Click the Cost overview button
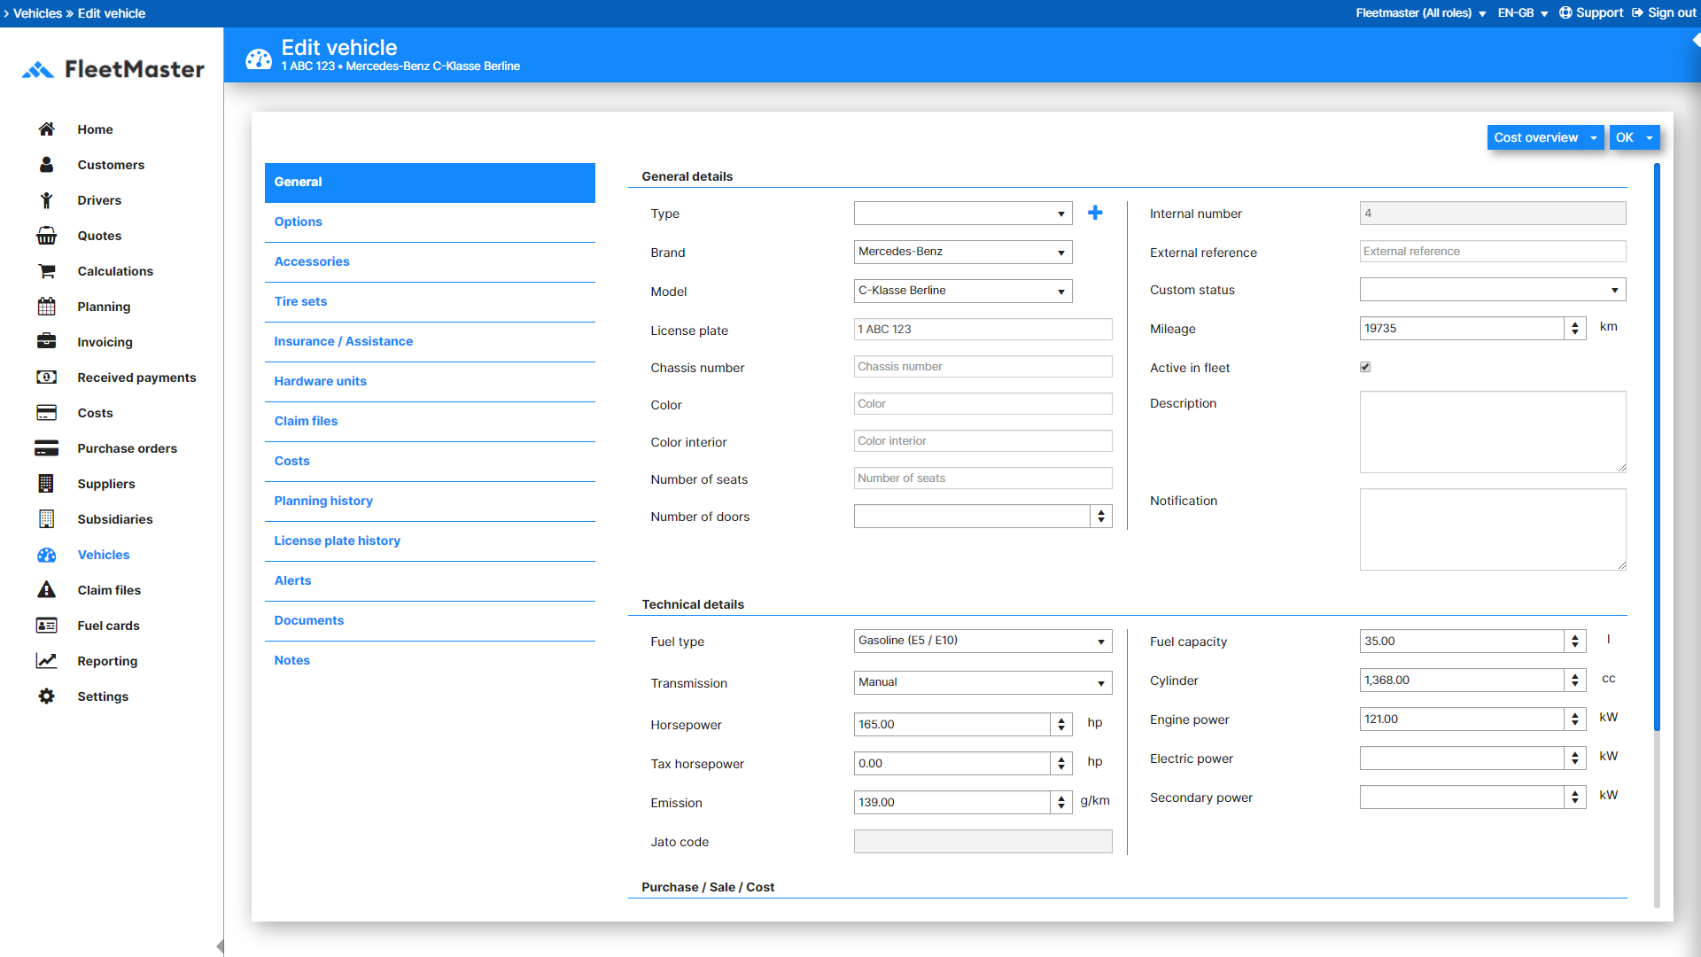The image size is (1701, 957). point(1535,138)
